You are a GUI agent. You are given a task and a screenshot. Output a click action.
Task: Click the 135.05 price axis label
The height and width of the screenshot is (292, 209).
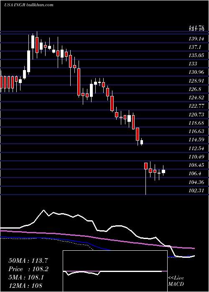197,55
